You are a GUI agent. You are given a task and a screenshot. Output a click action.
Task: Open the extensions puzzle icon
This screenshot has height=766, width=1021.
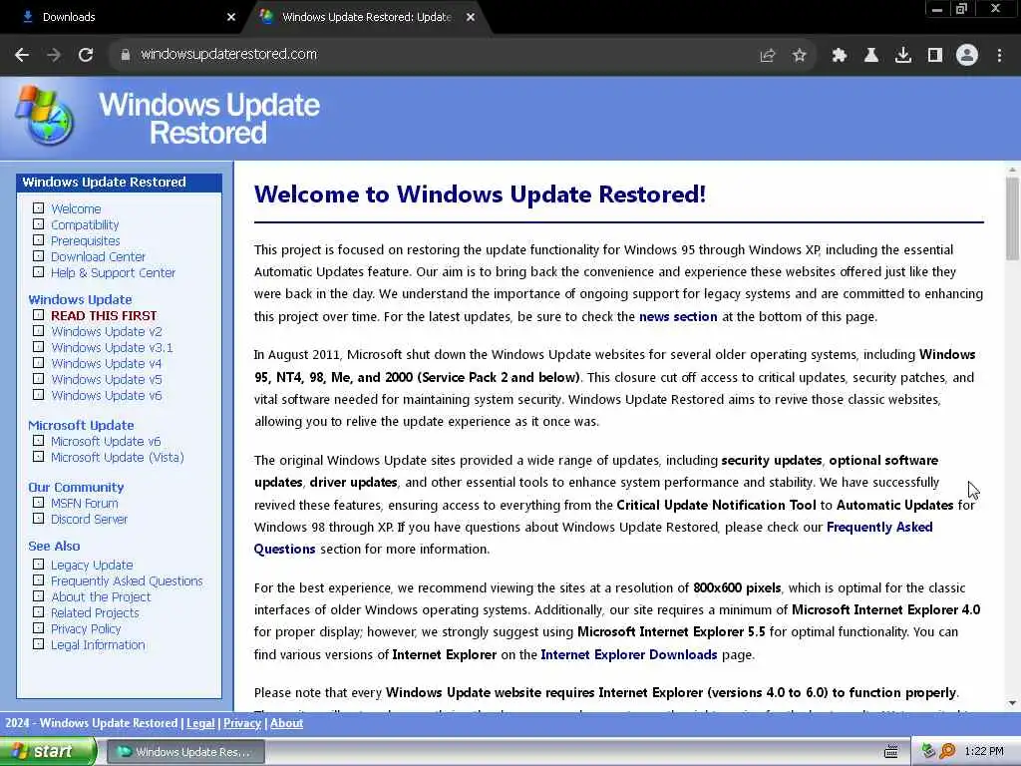[x=840, y=56]
